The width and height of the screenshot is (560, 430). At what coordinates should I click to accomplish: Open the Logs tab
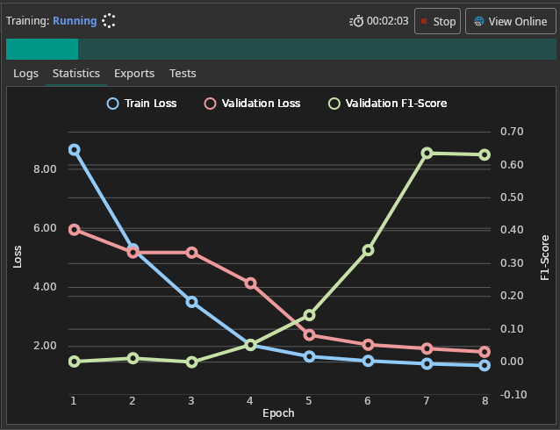click(25, 74)
